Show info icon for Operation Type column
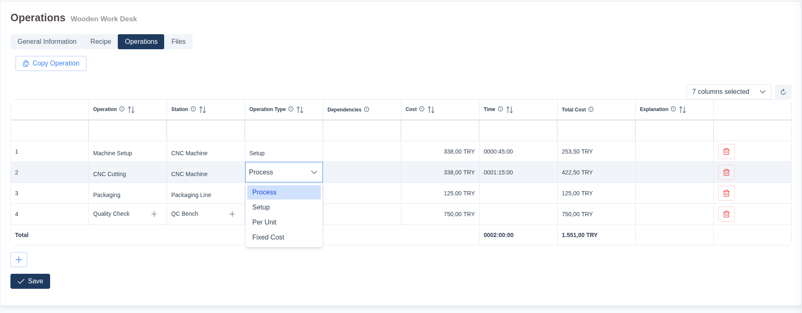 click(291, 109)
